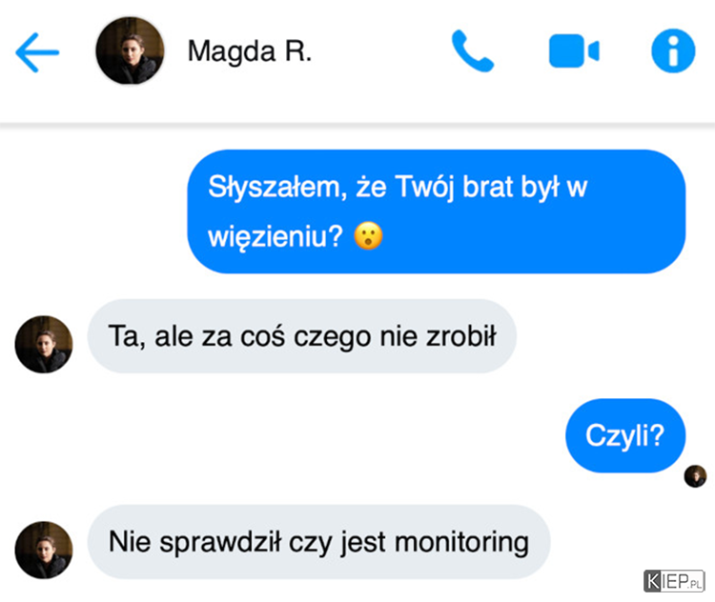Screen dimensions: 715x602
Task: Tap the surprised face emoji
Action: tap(368, 236)
